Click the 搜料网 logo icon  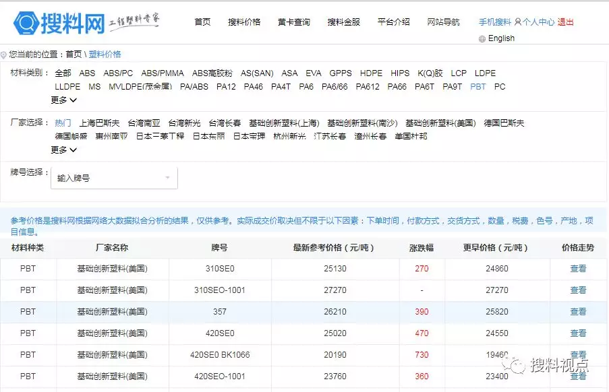pyautogui.click(x=27, y=23)
